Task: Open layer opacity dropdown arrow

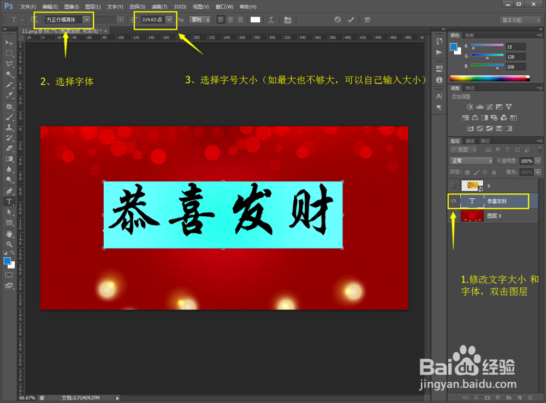Action: click(538, 161)
